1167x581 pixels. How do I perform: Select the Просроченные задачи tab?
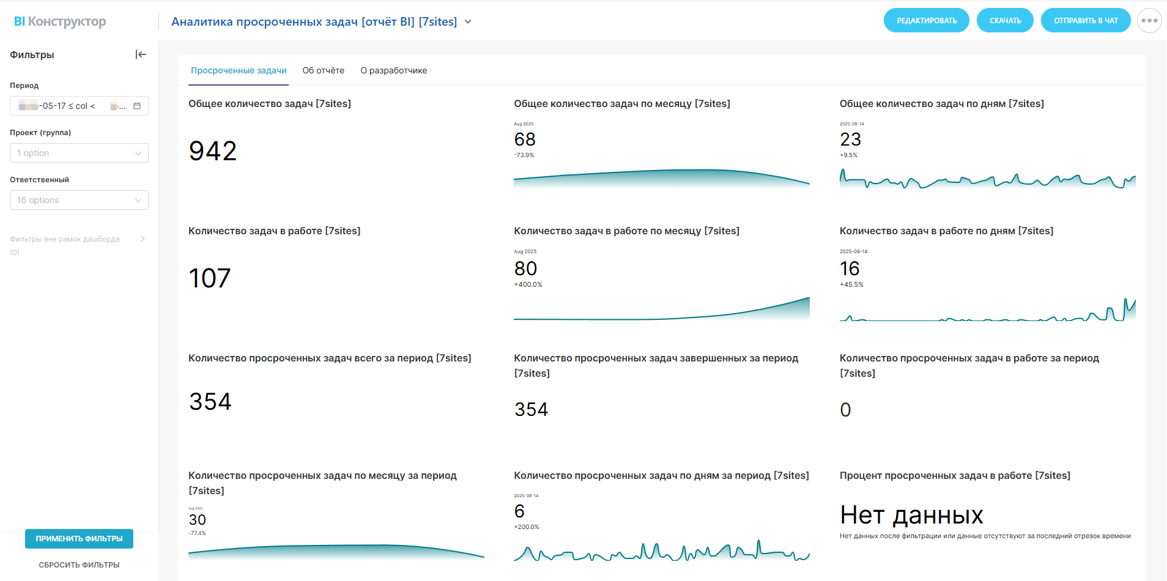tap(239, 70)
